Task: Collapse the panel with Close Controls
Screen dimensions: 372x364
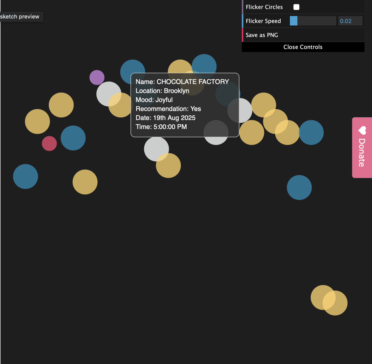Action: (303, 47)
